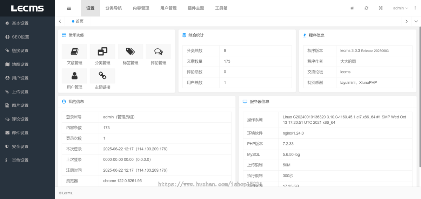This screenshot has height=199, width=421.
Task: Click the nginx/1.24.0 value
Action: tap(293, 133)
